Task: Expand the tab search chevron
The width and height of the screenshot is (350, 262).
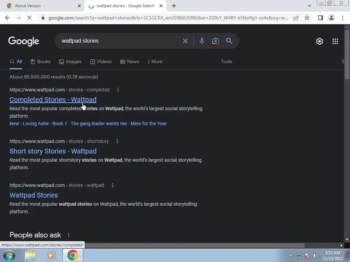Action: pyautogui.click(x=309, y=6)
